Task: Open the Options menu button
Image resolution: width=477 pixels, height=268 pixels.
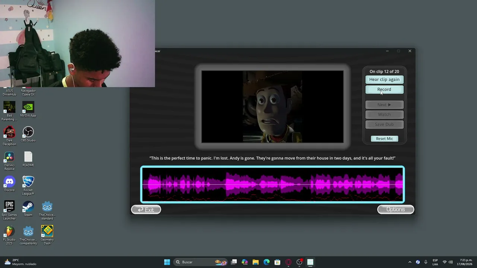Action: pyautogui.click(x=395, y=210)
